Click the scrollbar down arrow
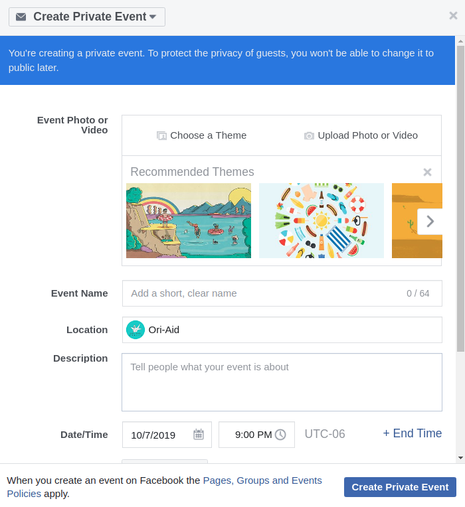The image size is (465, 507). pyautogui.click(x=460, y=457)
